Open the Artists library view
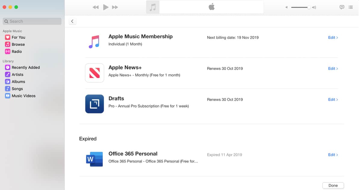Screen dimensions: 361x190 [x=17, y=74]
